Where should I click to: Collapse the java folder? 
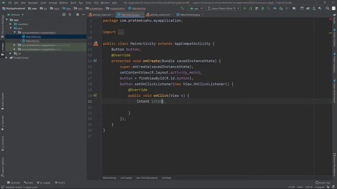(11, 28)
